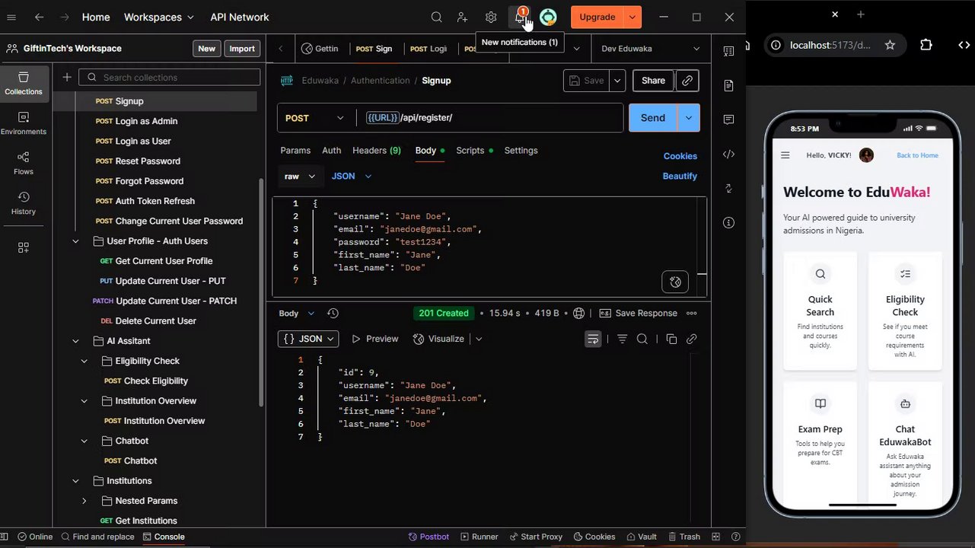The height and width of the screenshot is (548, 975).
Task: Open the Quick Search card in phone preview
Action: pos(820,311)
